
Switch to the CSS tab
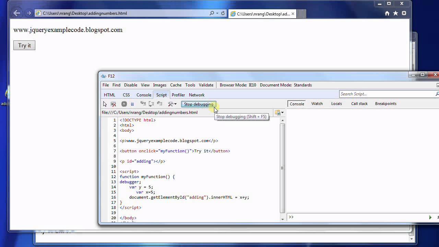pyautogui.click(x=126, y=95)
